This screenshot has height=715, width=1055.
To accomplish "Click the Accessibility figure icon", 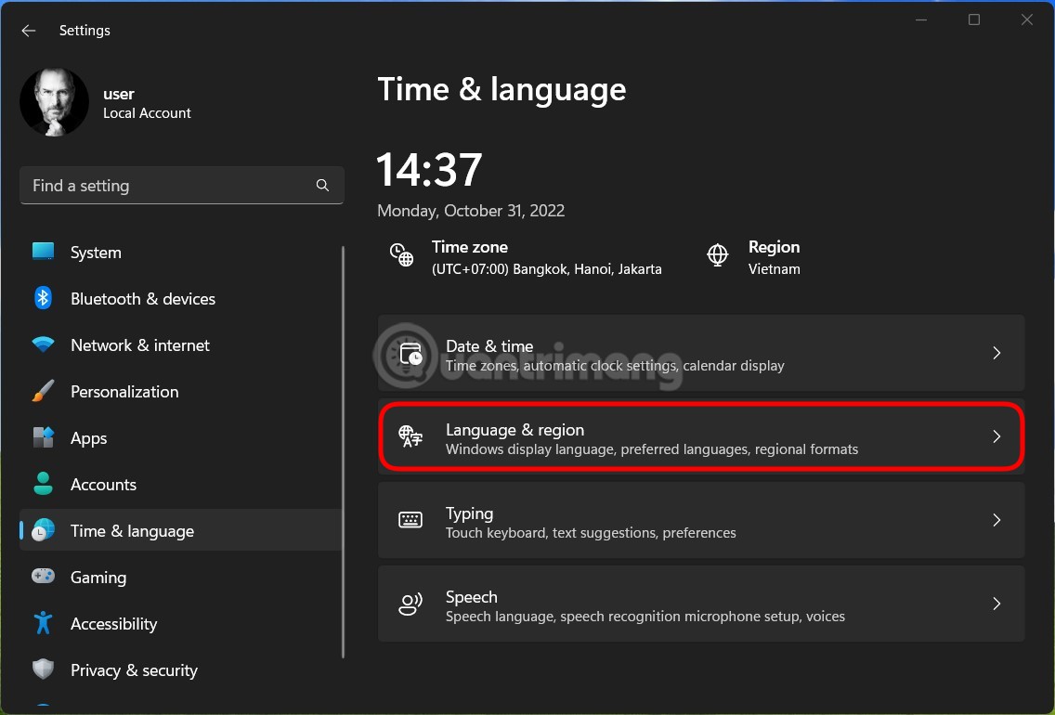I will click(x=43, y=623).
